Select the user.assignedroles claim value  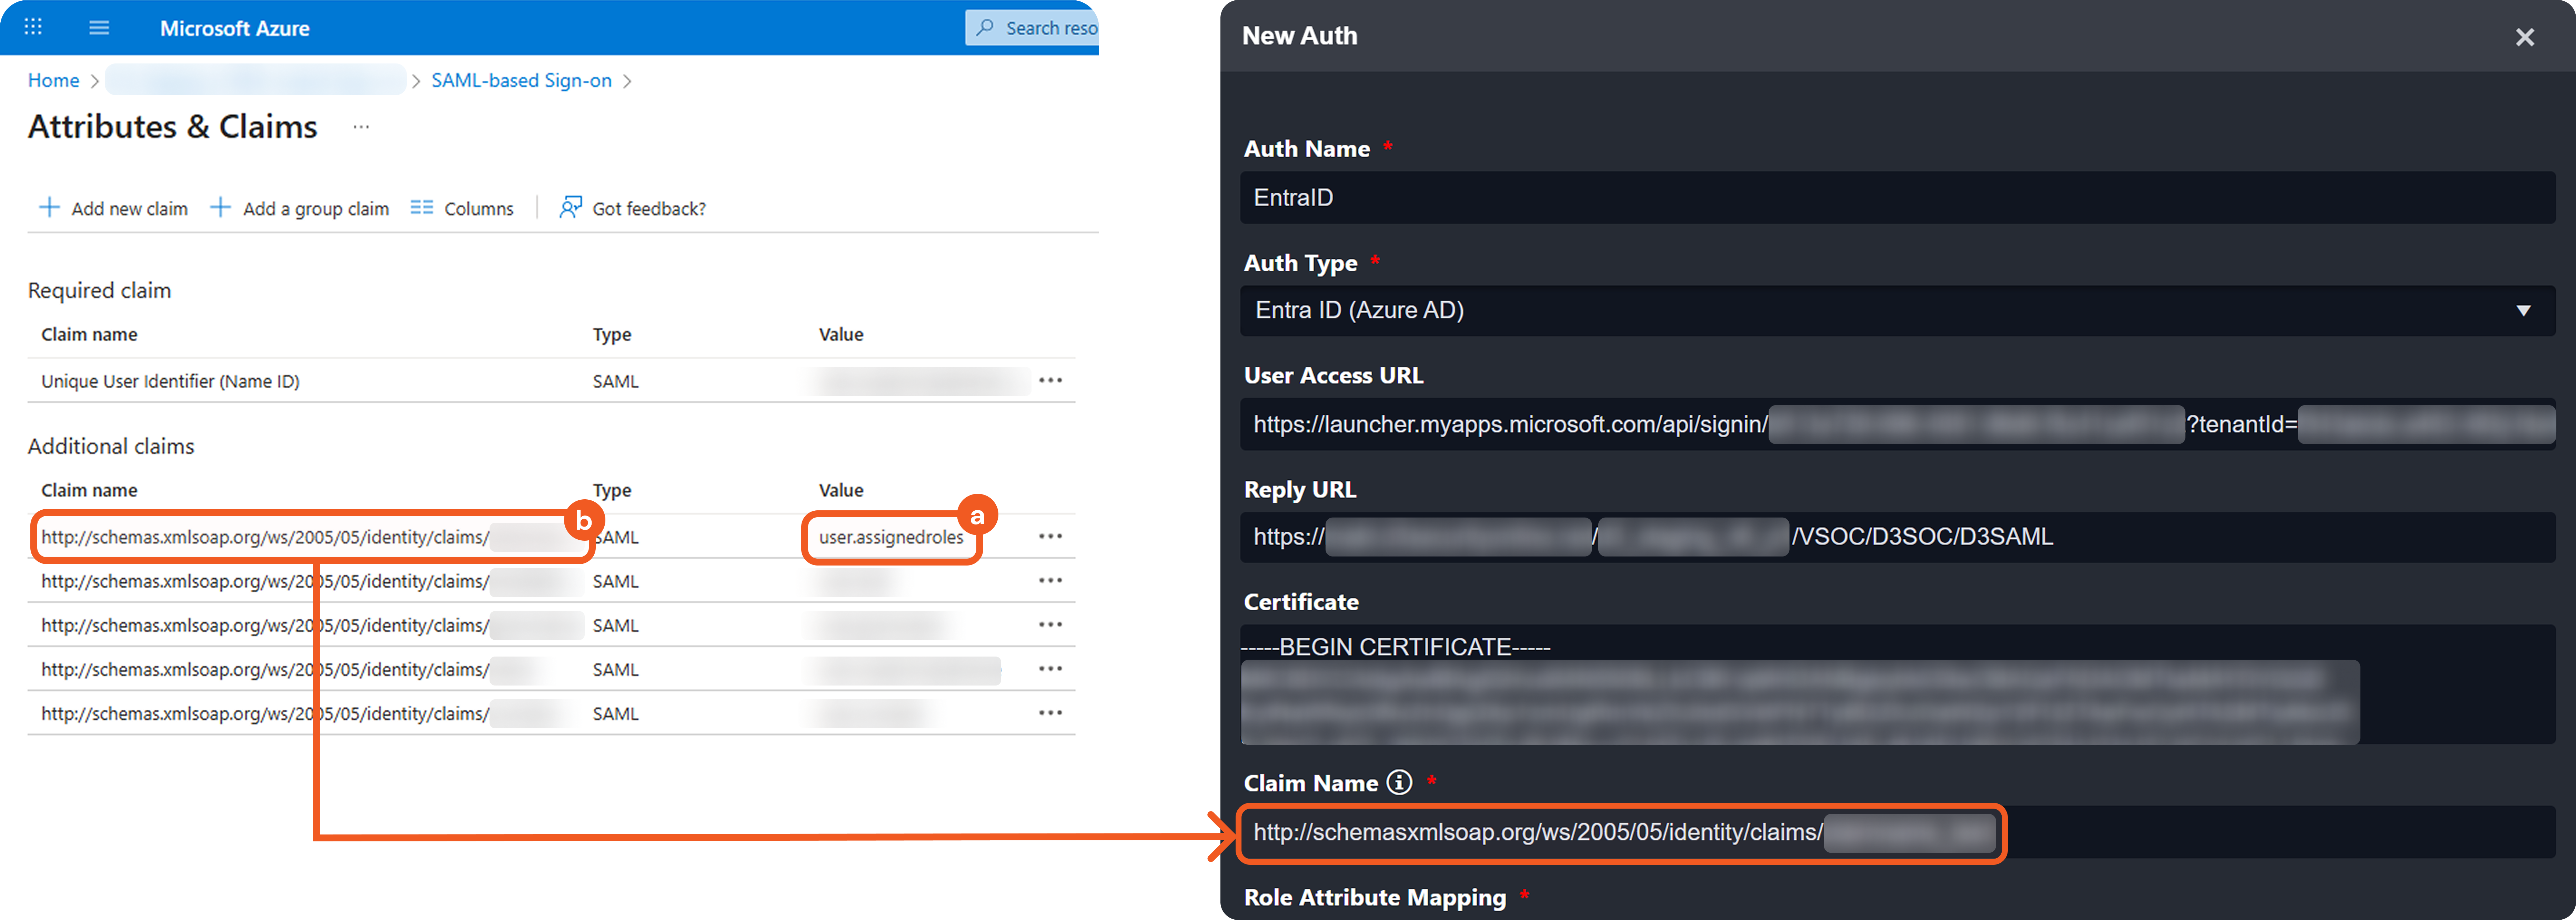890,537
